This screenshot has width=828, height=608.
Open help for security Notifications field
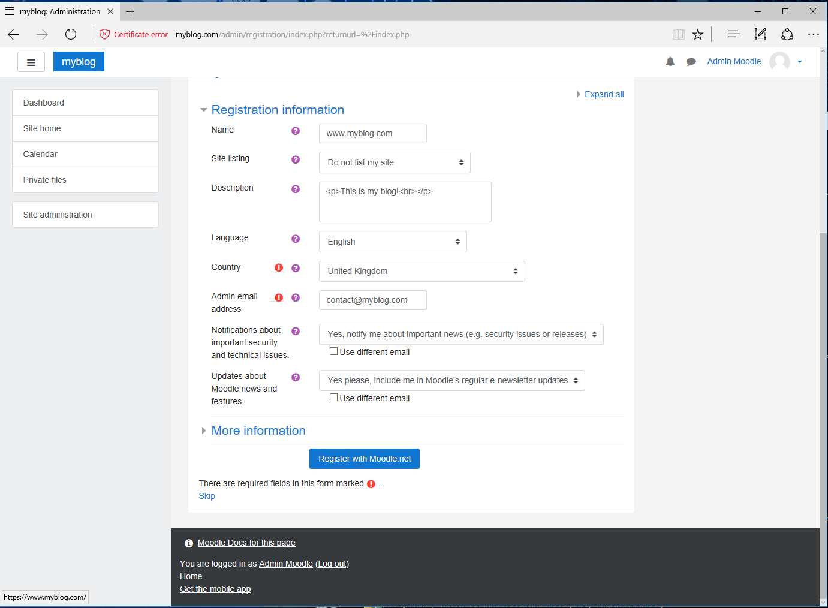click(296, 331)
